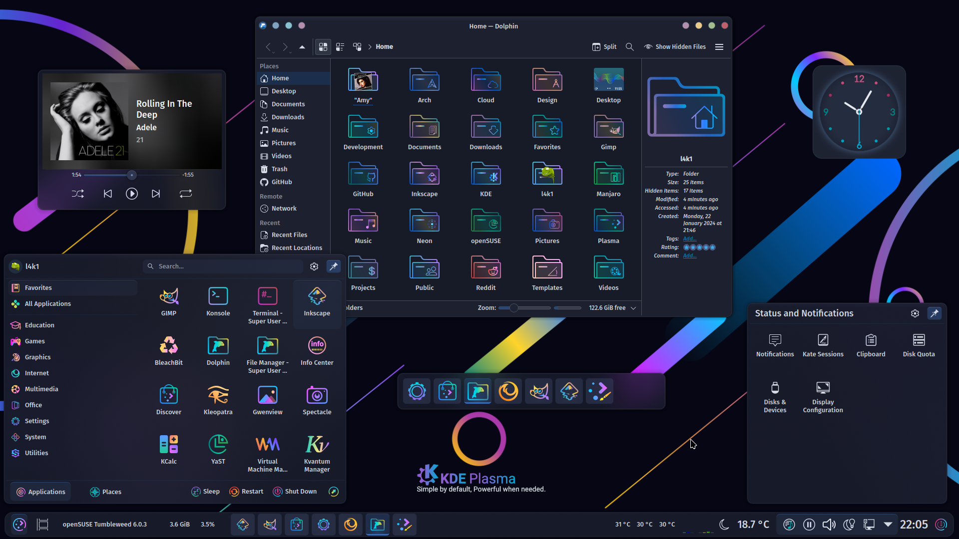Open the analog clock widget
Viewport: 959px width, 539px height.
[859, 112]
